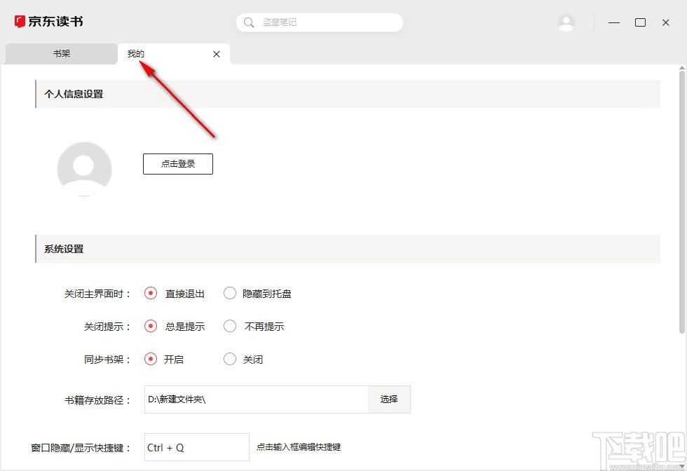Close the JD Read window
Image resolution: width=687 pixels, height=471 pixels.
click(666, 22)
